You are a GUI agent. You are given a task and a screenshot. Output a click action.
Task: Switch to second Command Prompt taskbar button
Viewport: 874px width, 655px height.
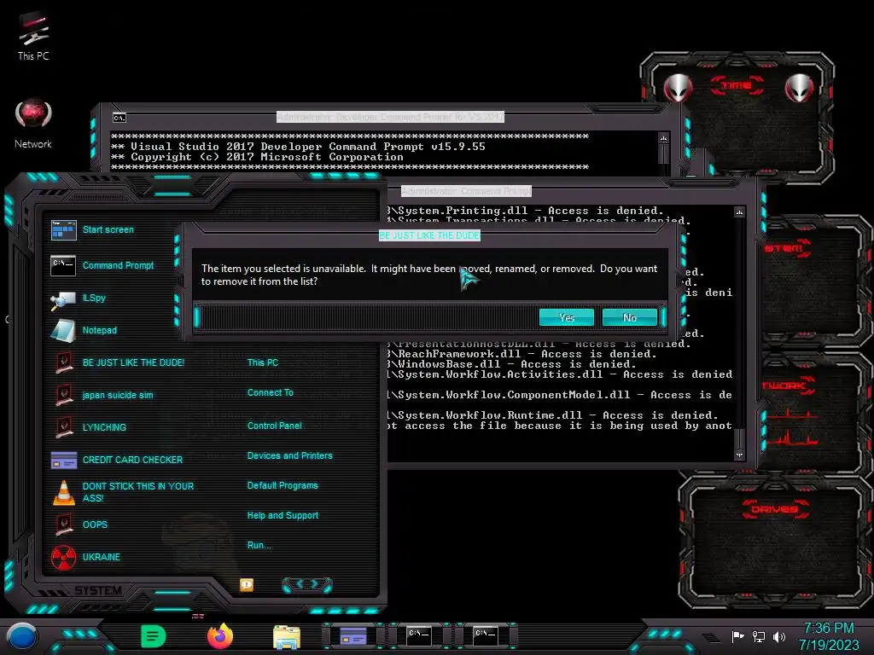pos(486,636)
